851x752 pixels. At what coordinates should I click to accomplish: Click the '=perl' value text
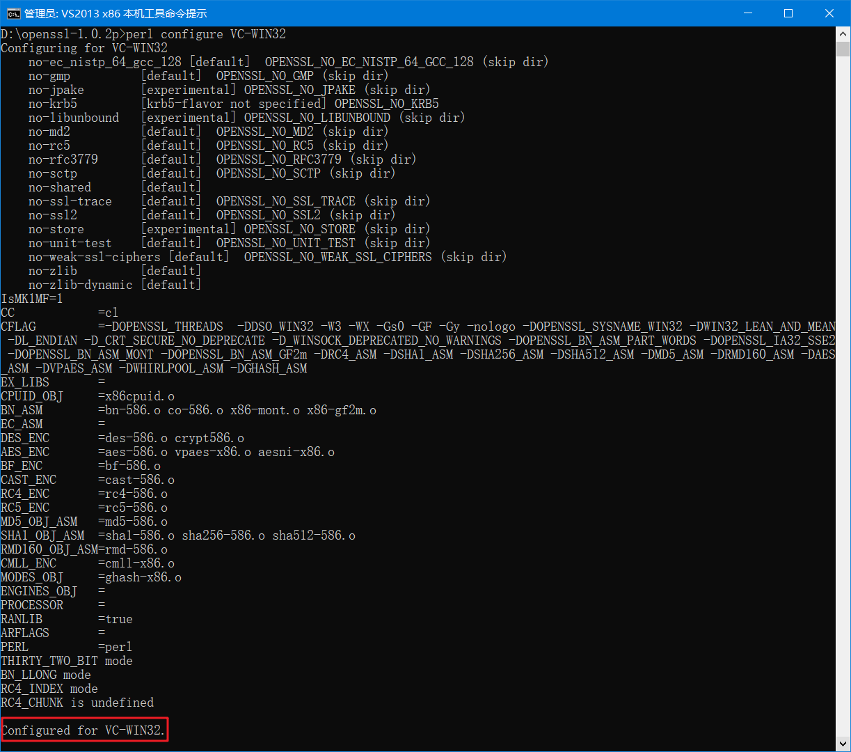pos(116,647)
